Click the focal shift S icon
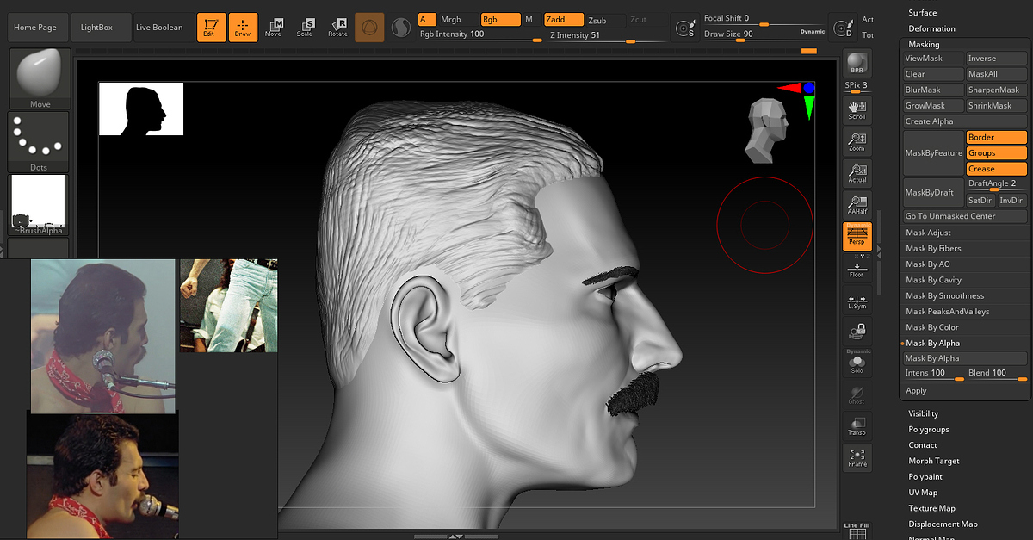Viewport: 1033px width, 540px height. (685, 28)
